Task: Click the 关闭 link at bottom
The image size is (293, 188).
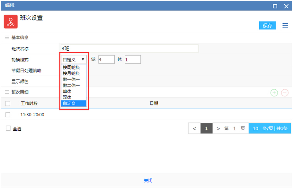Action: coord(148,181)
